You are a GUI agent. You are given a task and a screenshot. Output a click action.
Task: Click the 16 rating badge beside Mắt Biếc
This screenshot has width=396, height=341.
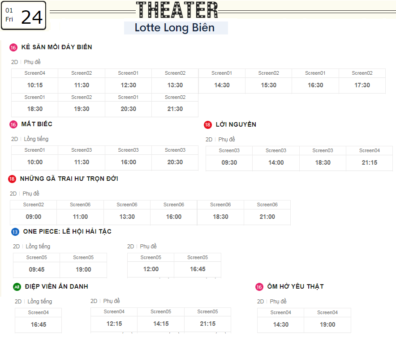pos(13,124)
